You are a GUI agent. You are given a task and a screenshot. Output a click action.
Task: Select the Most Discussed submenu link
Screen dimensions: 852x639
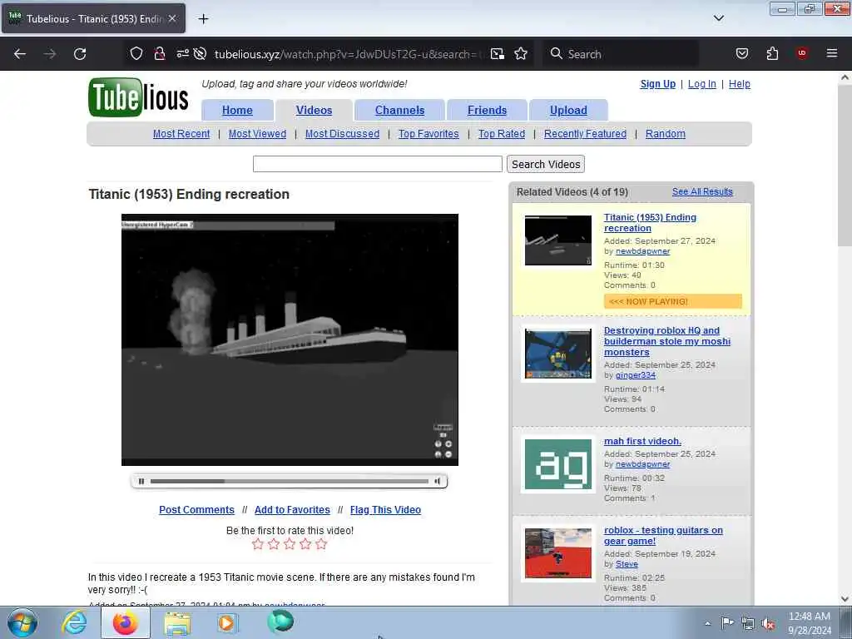pos(342,134)
